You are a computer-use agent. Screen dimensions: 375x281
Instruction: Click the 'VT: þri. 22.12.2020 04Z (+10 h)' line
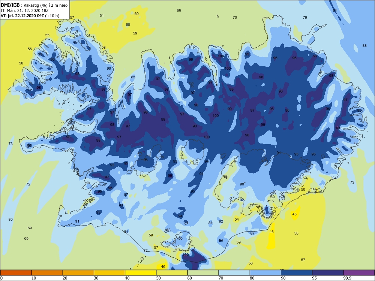pos(30,16)
